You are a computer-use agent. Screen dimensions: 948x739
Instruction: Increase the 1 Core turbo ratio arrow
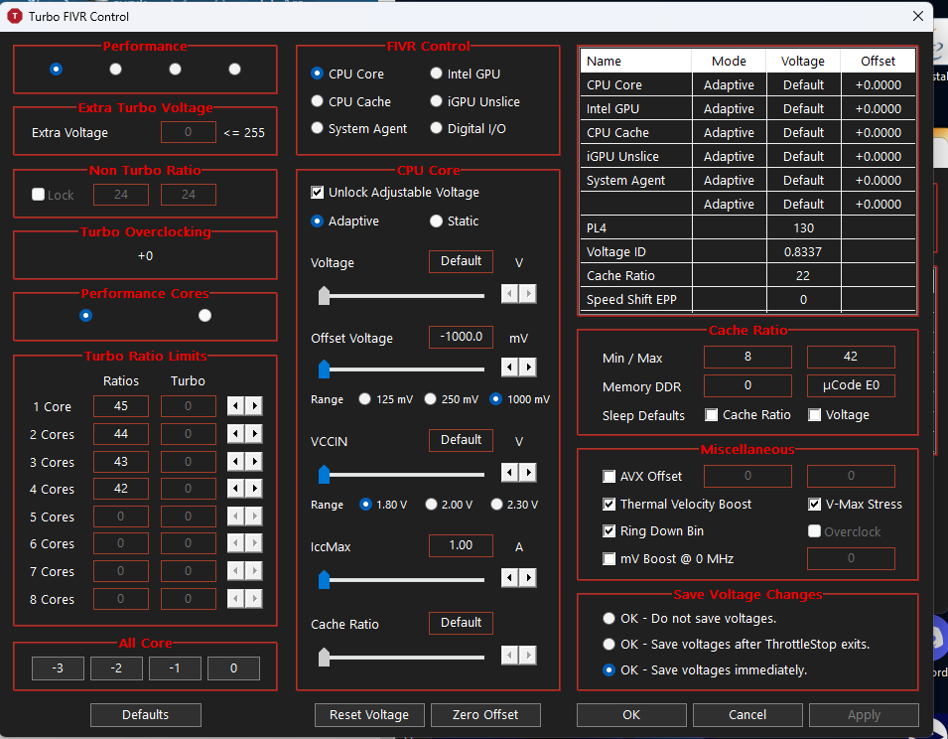[x=254, y=406]
